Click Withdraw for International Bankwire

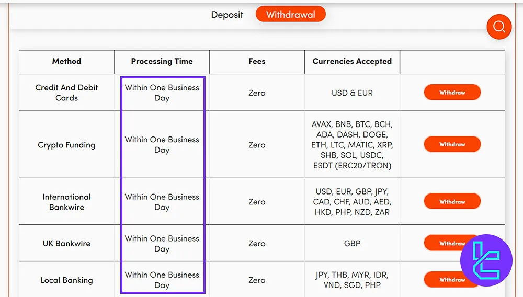click(x=452, y=202)
